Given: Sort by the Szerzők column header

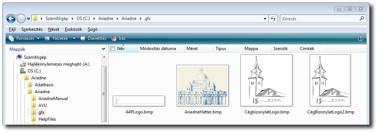Looking at the screenshot, I should (284, 49).
